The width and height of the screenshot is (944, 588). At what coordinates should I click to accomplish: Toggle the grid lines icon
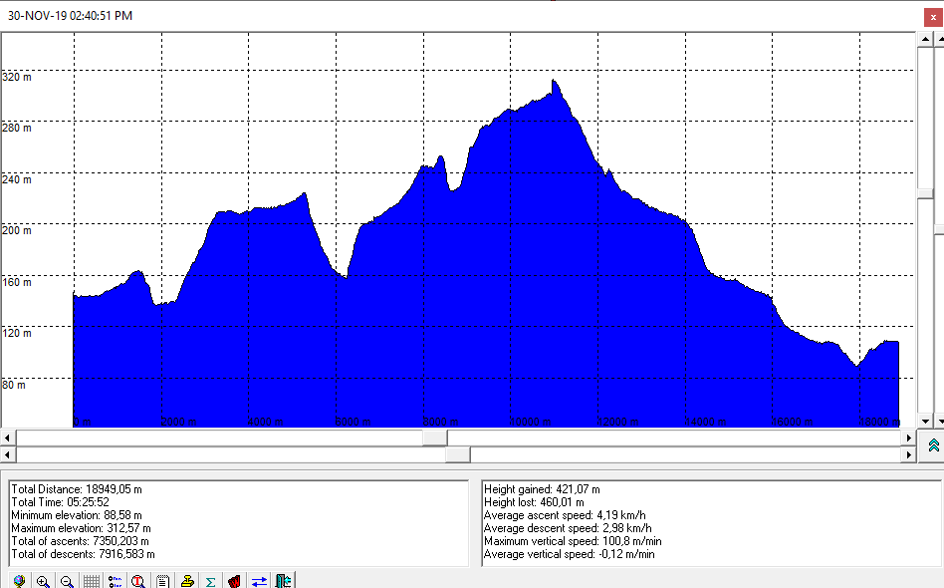pos(91,581)
